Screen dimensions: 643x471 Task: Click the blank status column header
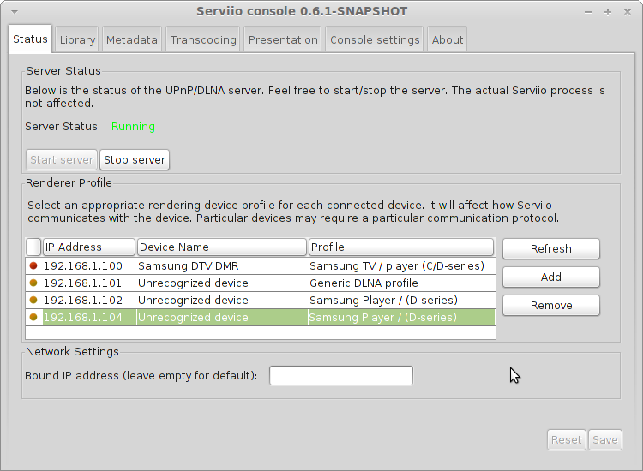click(x=33, y=247)
